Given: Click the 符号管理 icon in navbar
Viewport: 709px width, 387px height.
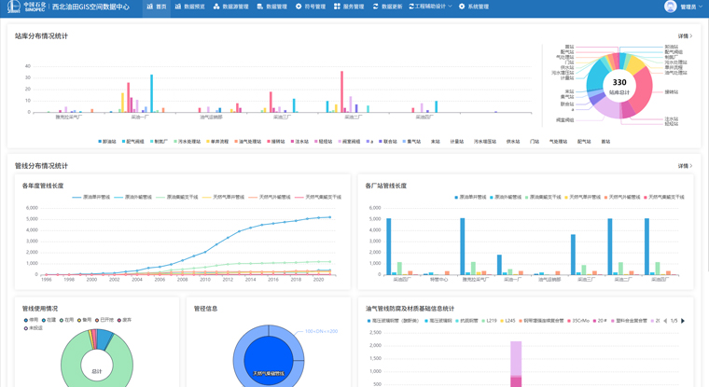Looking at the screenshot, I should (299, 7).
